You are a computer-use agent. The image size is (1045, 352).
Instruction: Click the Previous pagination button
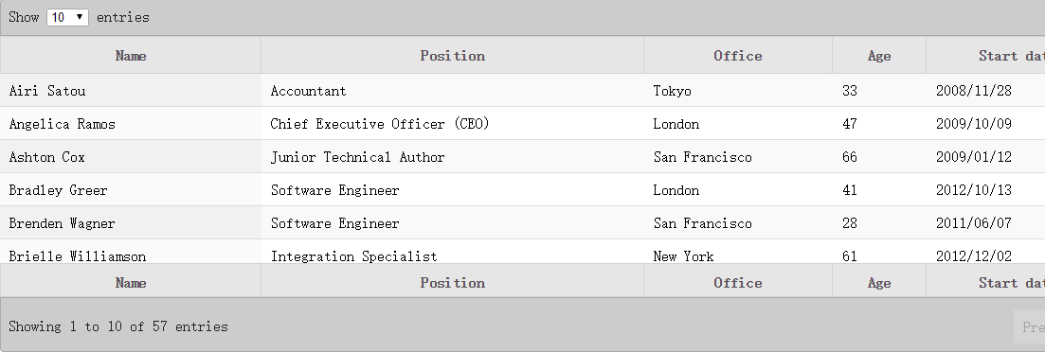click(x=1031, y=326)
